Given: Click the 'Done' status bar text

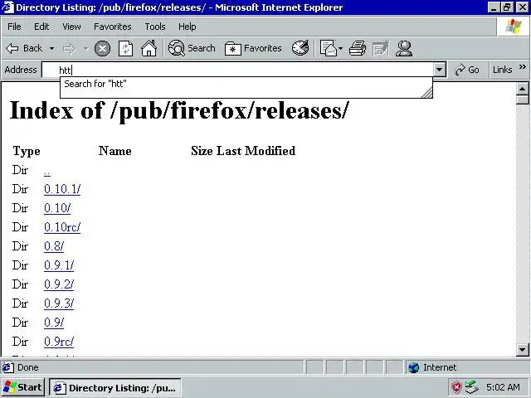Looking at the screenshot, I should click(28, 367).
